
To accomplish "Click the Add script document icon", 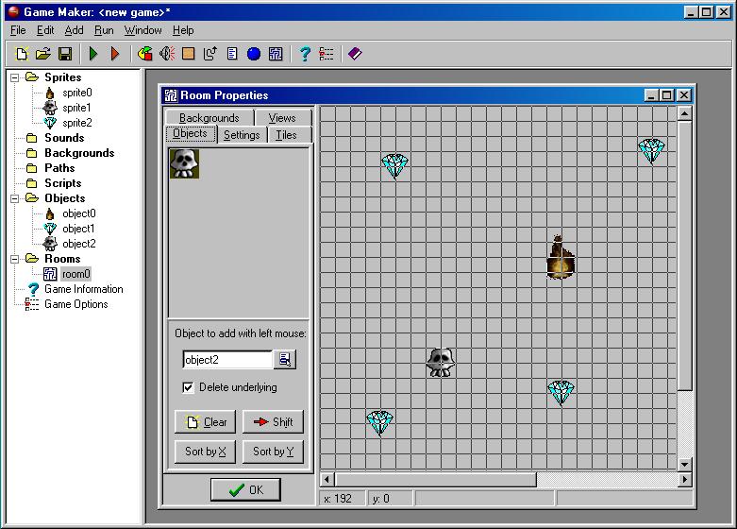I will (232, 55).
